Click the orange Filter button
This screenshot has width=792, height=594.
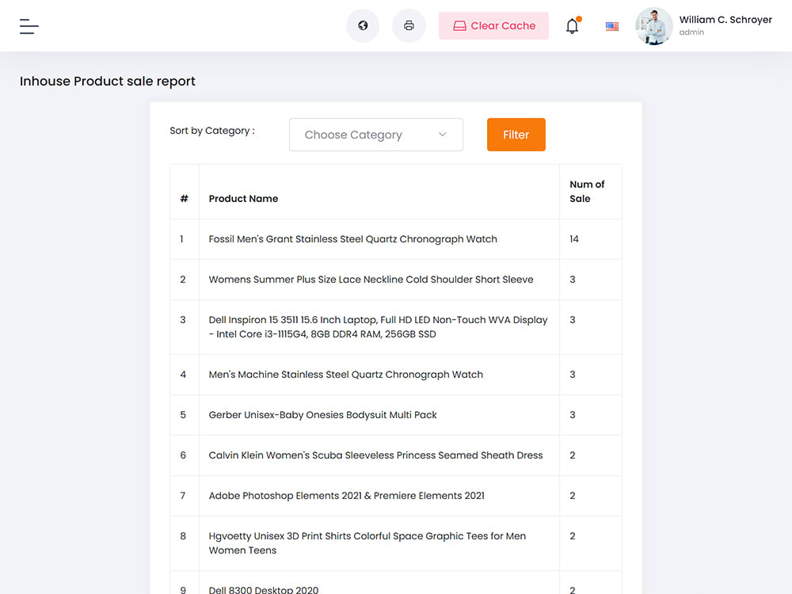pos(516,135)
